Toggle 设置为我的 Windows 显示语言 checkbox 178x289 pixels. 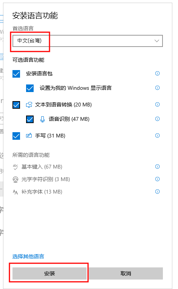click(30, 88)
